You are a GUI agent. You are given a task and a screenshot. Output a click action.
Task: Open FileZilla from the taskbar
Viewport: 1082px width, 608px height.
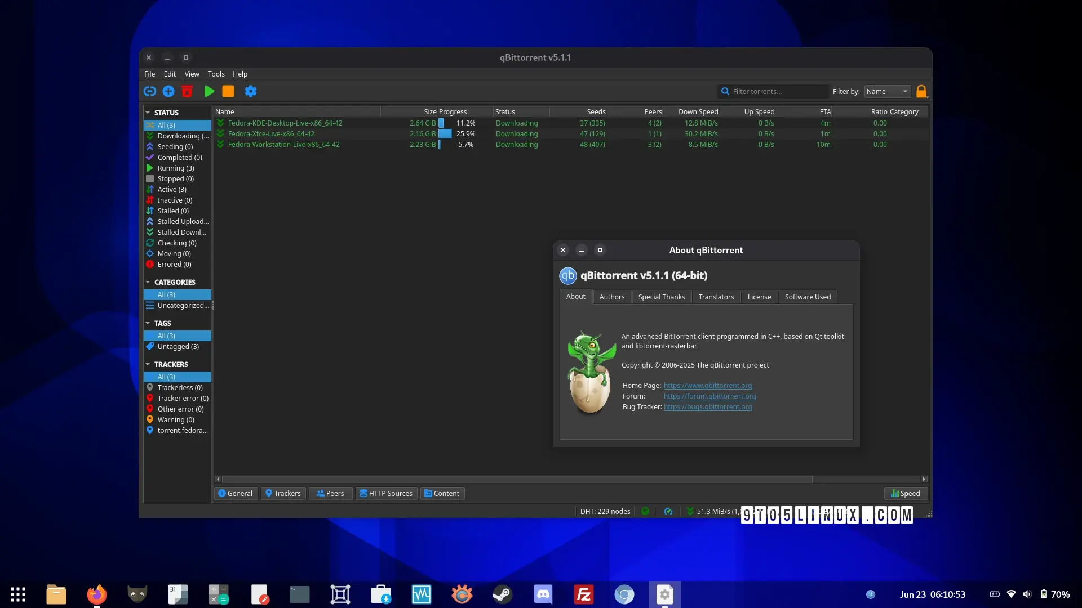click(584, 594)
